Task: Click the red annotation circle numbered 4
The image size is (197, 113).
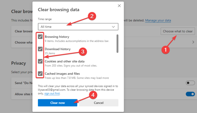Action: click(x=93, y=95)
